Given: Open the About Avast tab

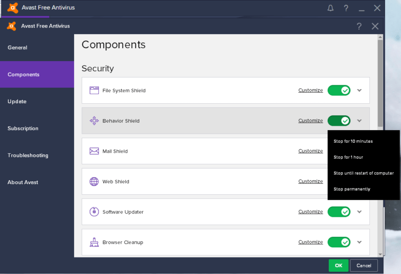Looking at the screenshot, I should click(x=37, y=182).
